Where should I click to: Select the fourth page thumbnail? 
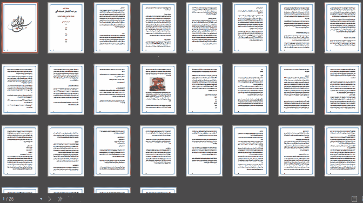(x=158, y=28)
